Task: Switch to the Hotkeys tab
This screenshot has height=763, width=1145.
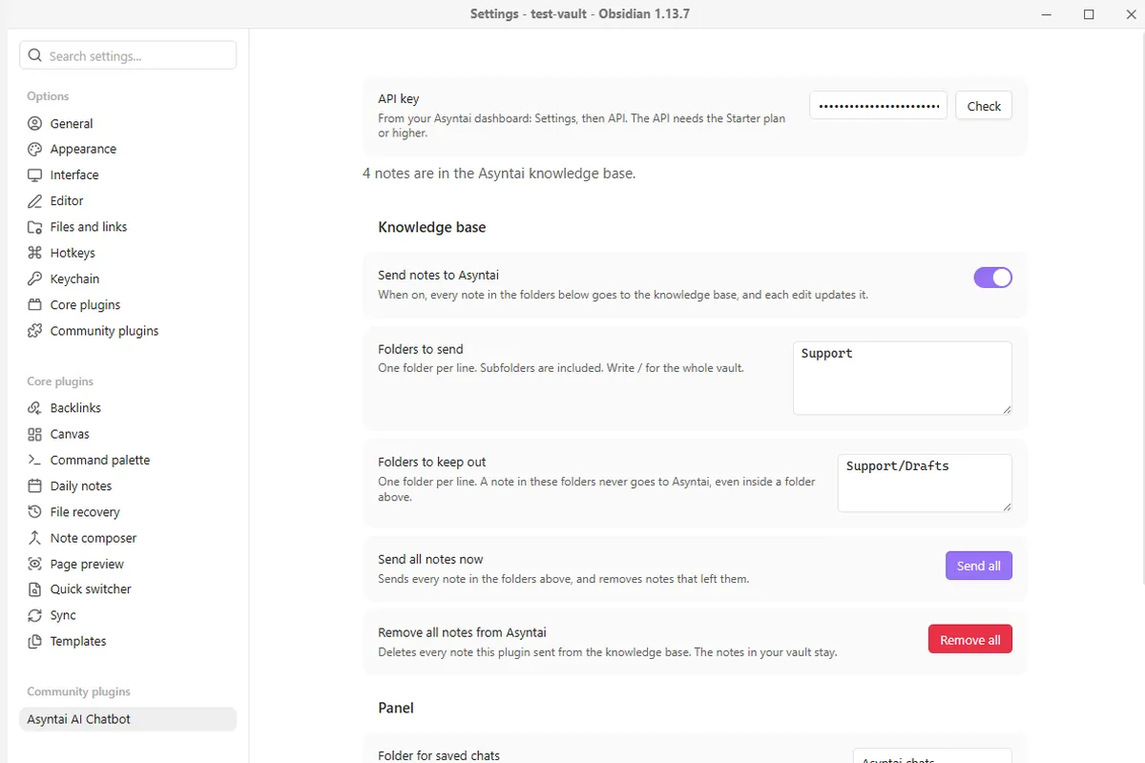Action: tap(128, 253)
